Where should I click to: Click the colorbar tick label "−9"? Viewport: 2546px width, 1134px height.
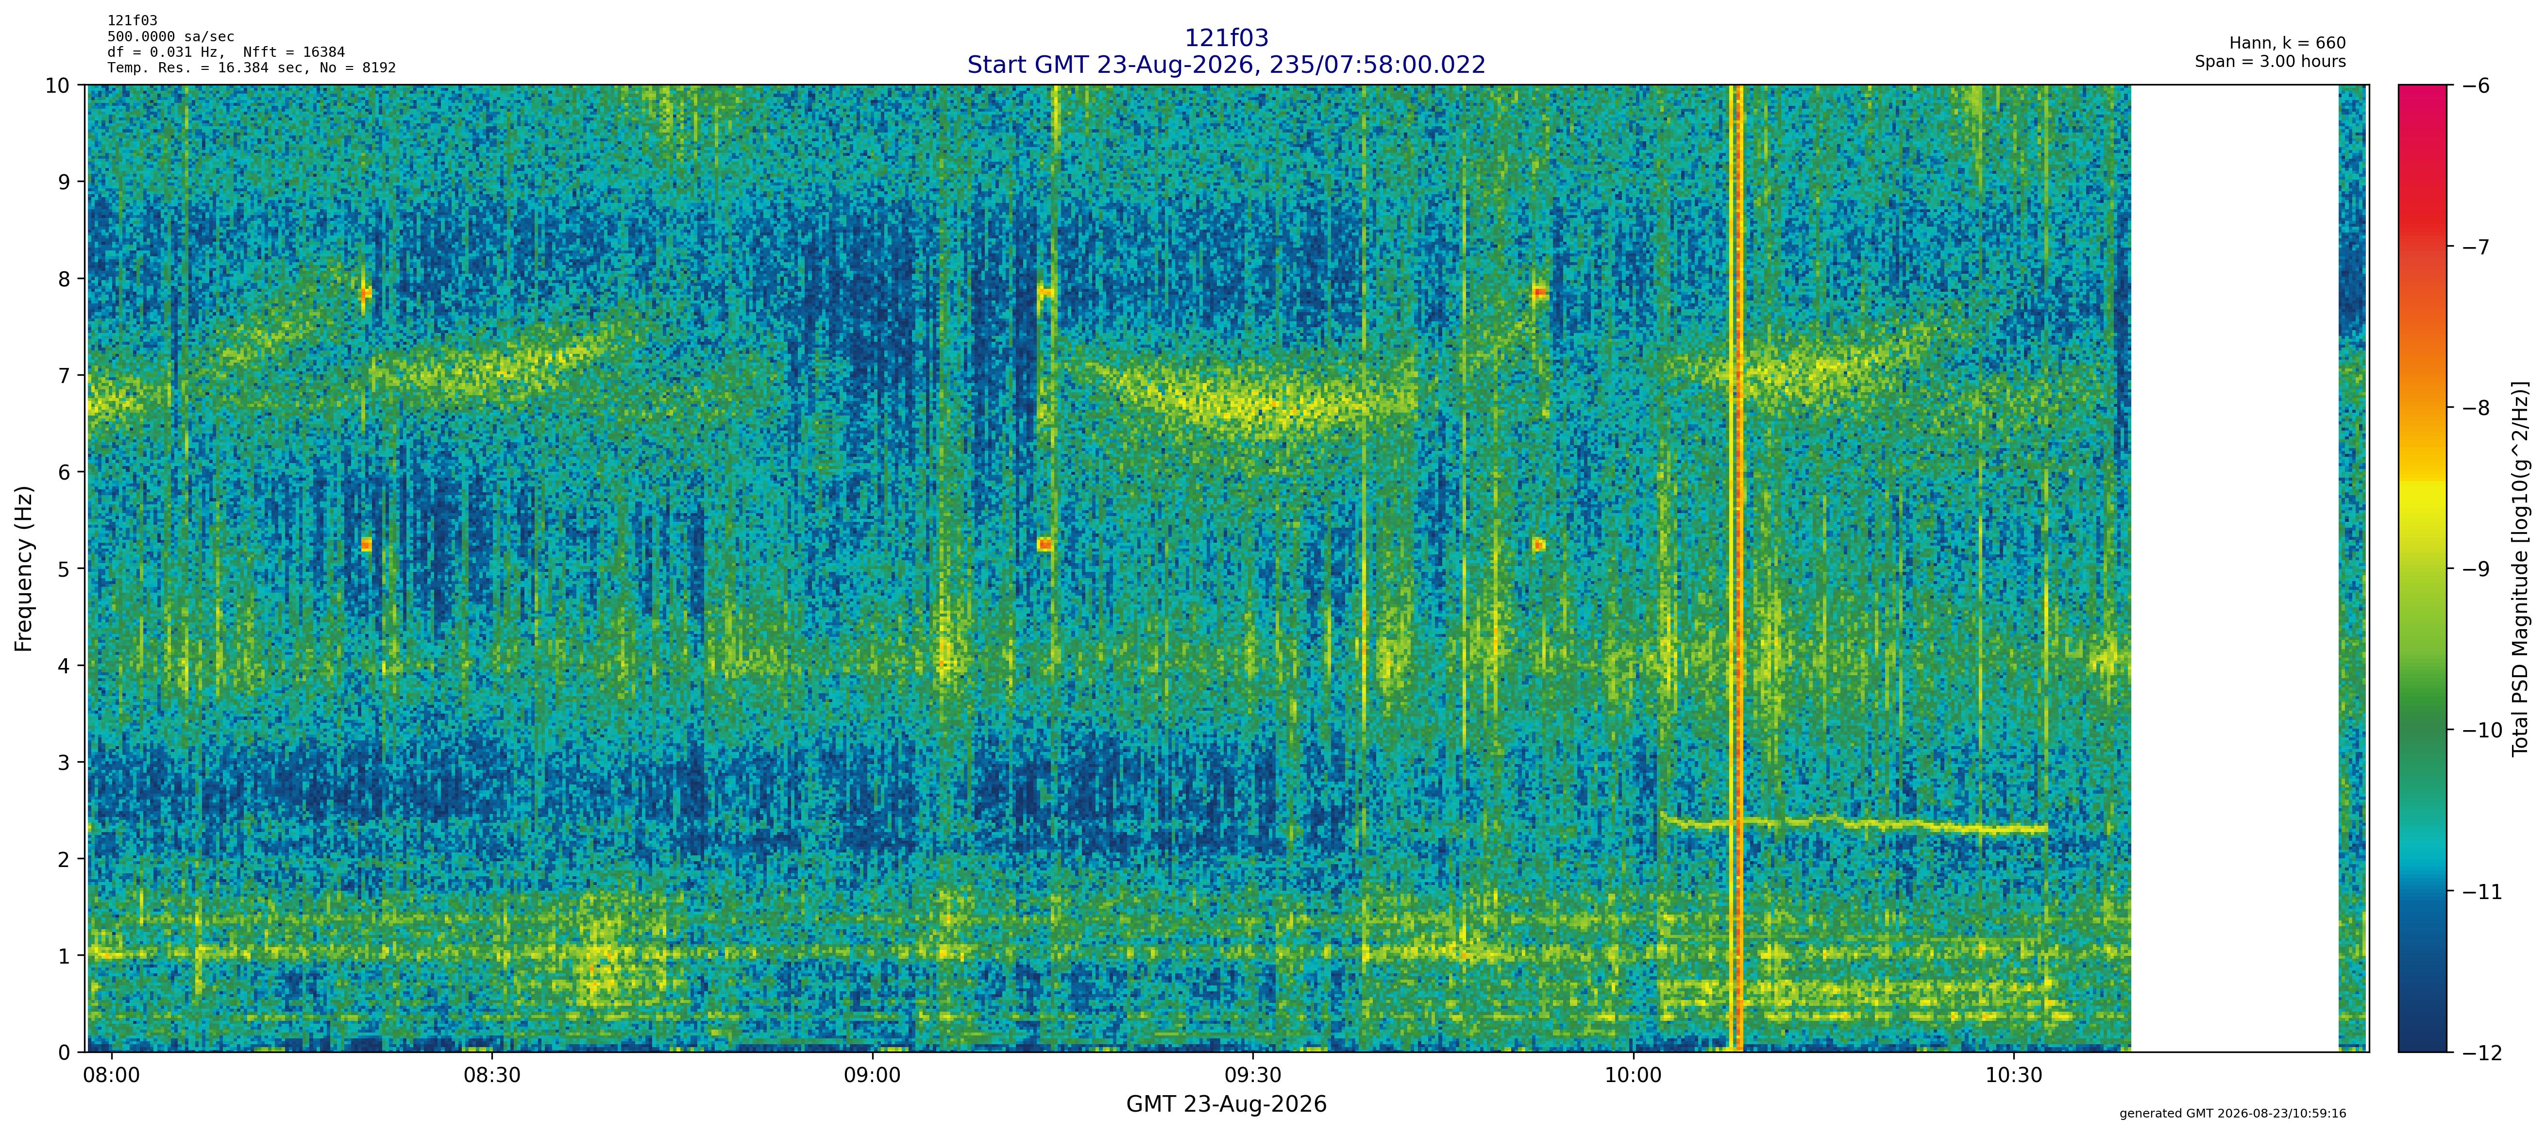pyautogui.click(x=2475, y=569)
